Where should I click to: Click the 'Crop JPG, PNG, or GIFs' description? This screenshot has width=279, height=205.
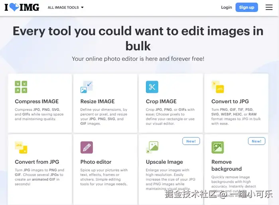(x=170, y=116)
